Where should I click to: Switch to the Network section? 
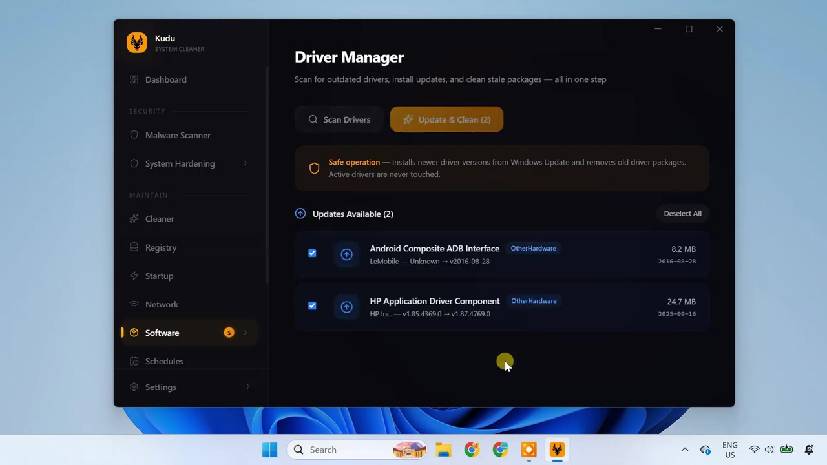pyautogui.click(x=189, y=304)
